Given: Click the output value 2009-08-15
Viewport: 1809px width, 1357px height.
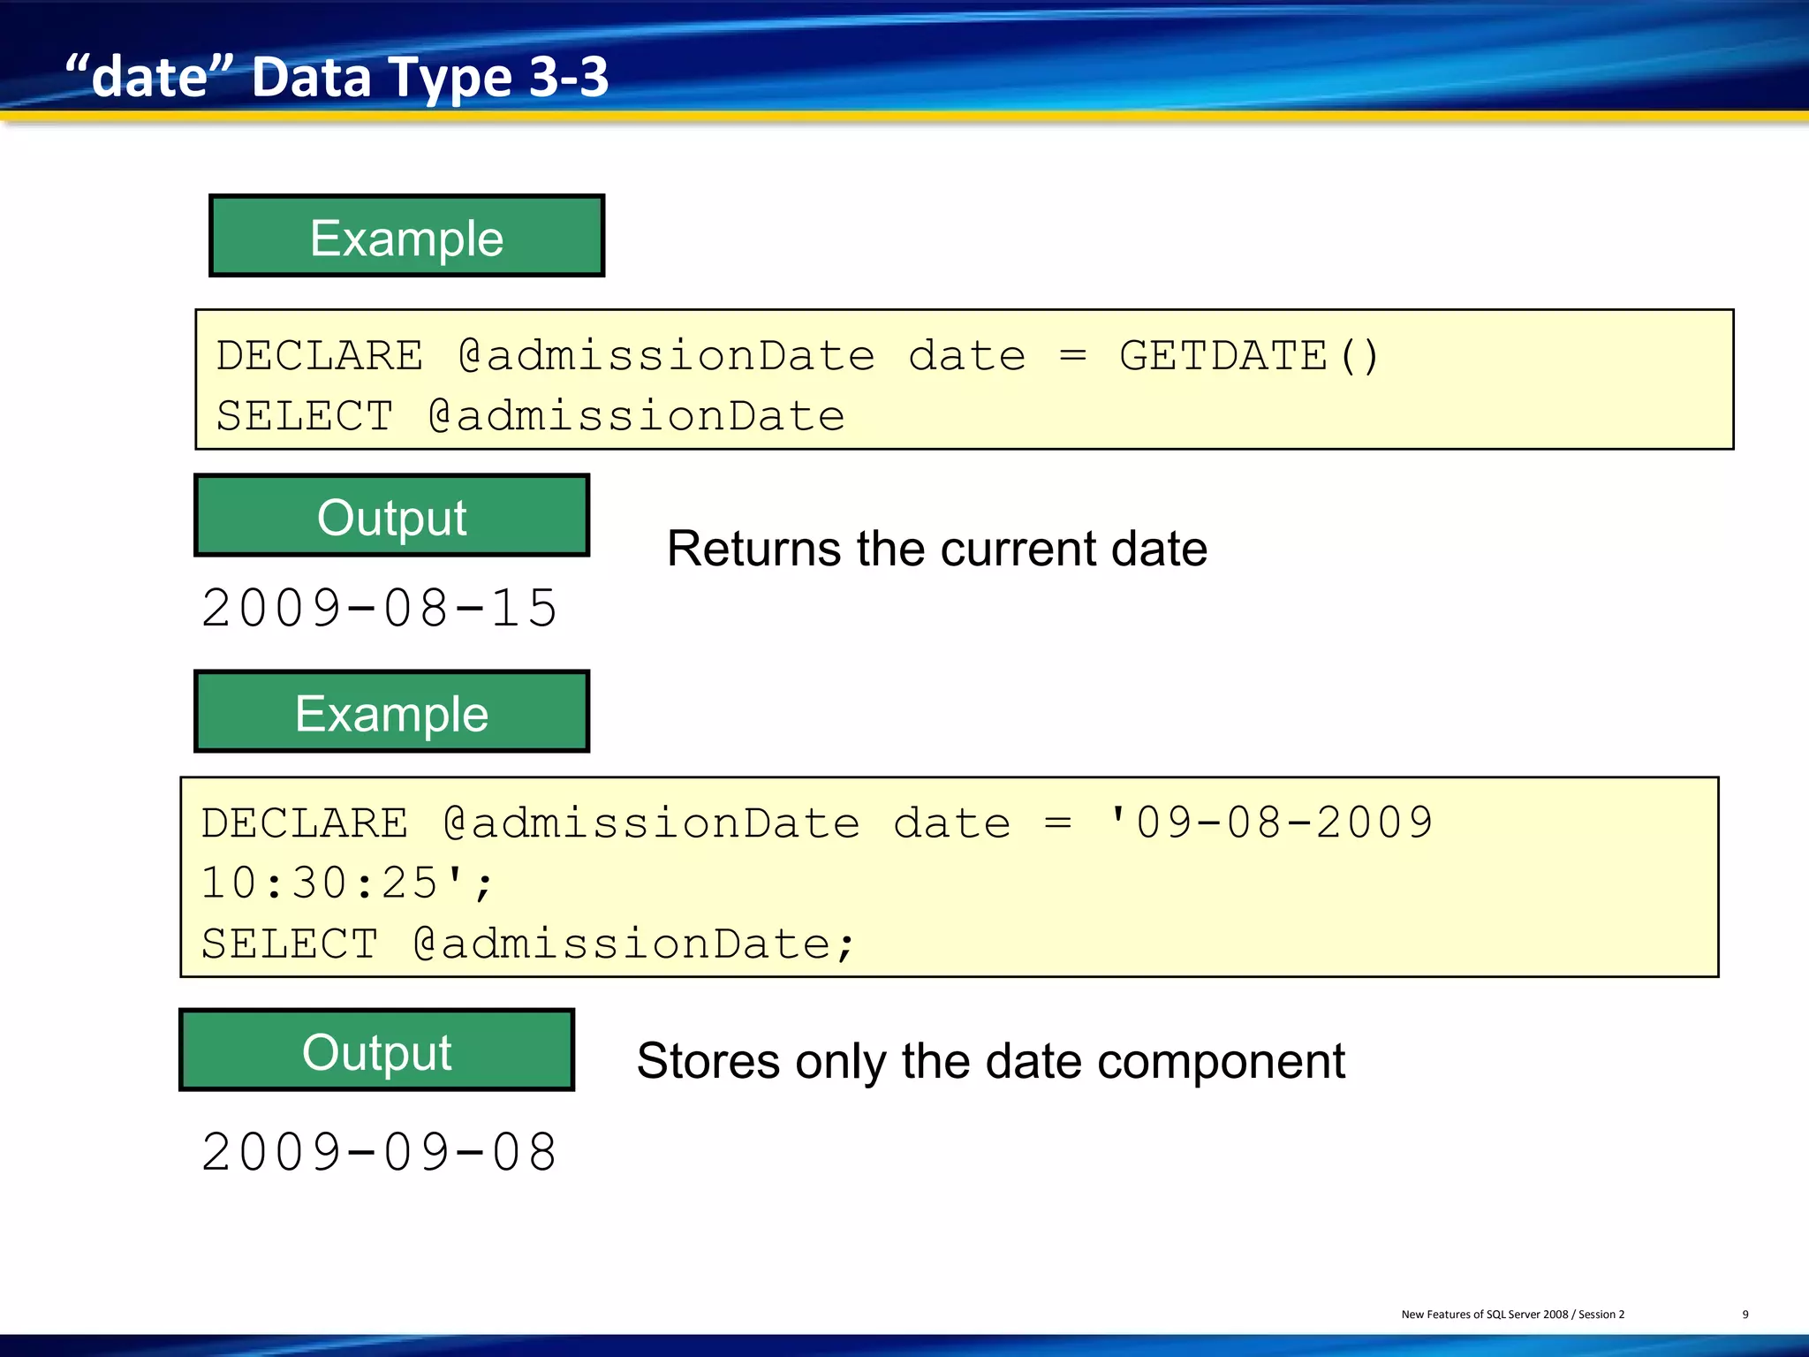Looking at the screenshot, I should point(380,609).
